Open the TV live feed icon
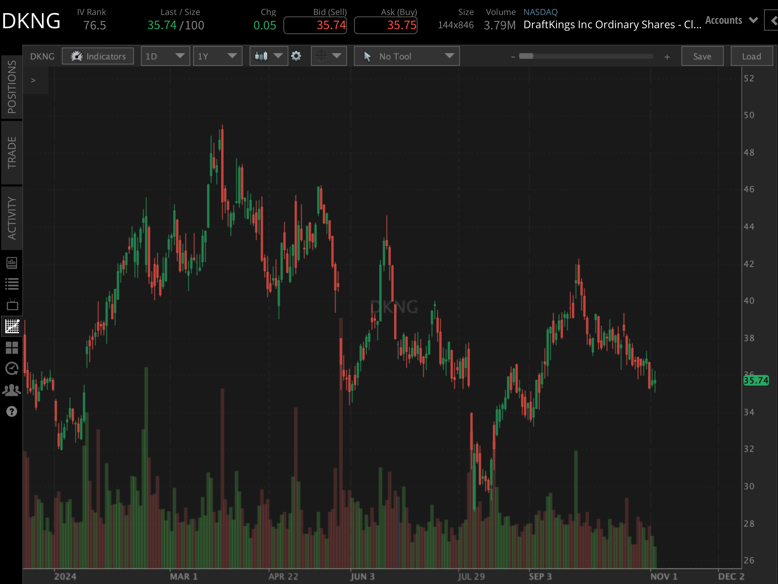 (11, 305)
